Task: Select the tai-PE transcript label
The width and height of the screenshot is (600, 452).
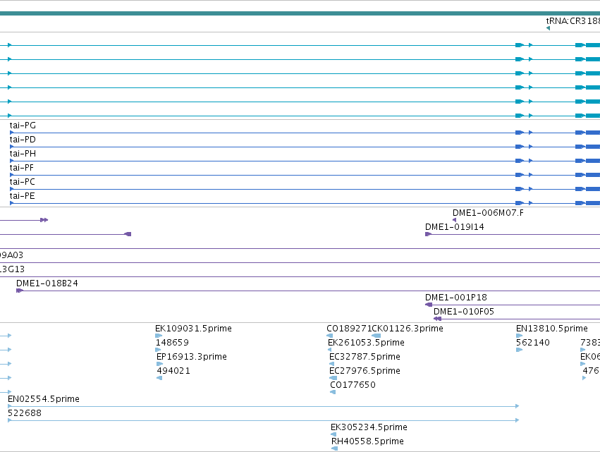Action: coord(22,196)
